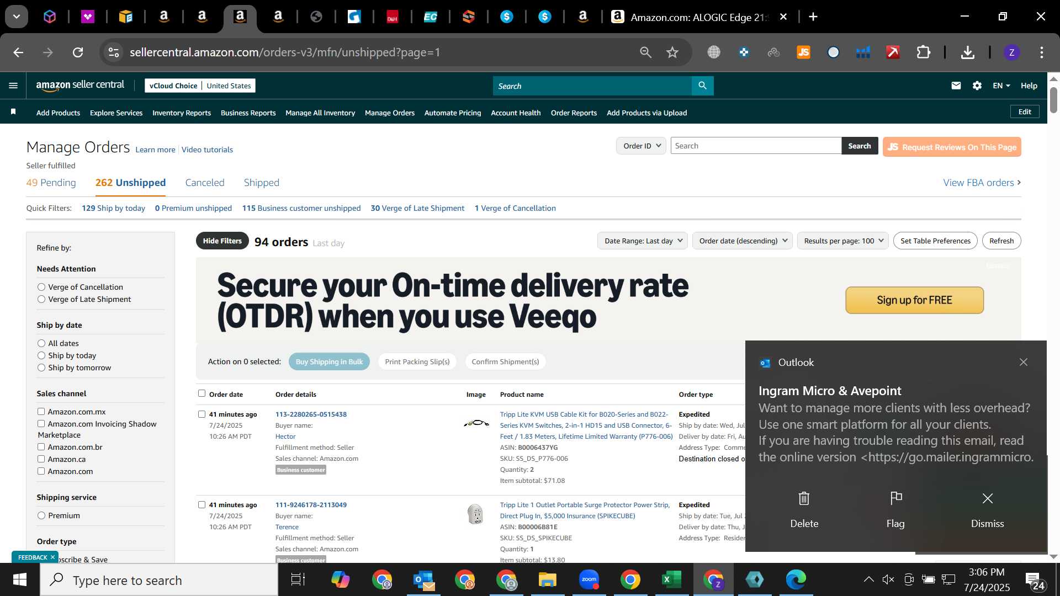The height and width of the screenshot is (596, 1060).
Task: Open the Seller Central hamburger menu
Action: point(13,86)
